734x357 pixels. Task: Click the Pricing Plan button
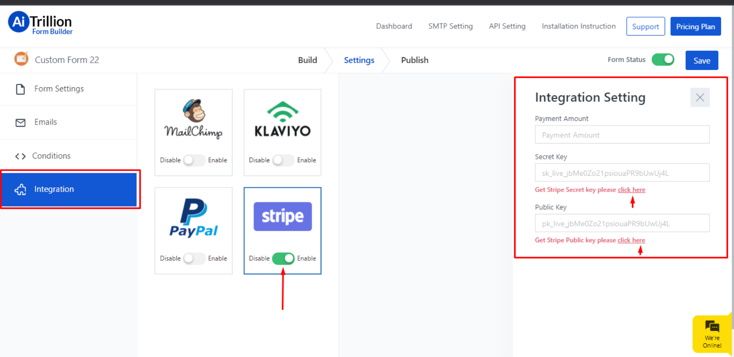(x=695, y=27)
